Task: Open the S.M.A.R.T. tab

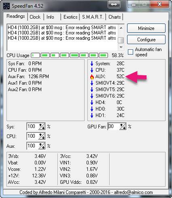Action: coord(93,17)
